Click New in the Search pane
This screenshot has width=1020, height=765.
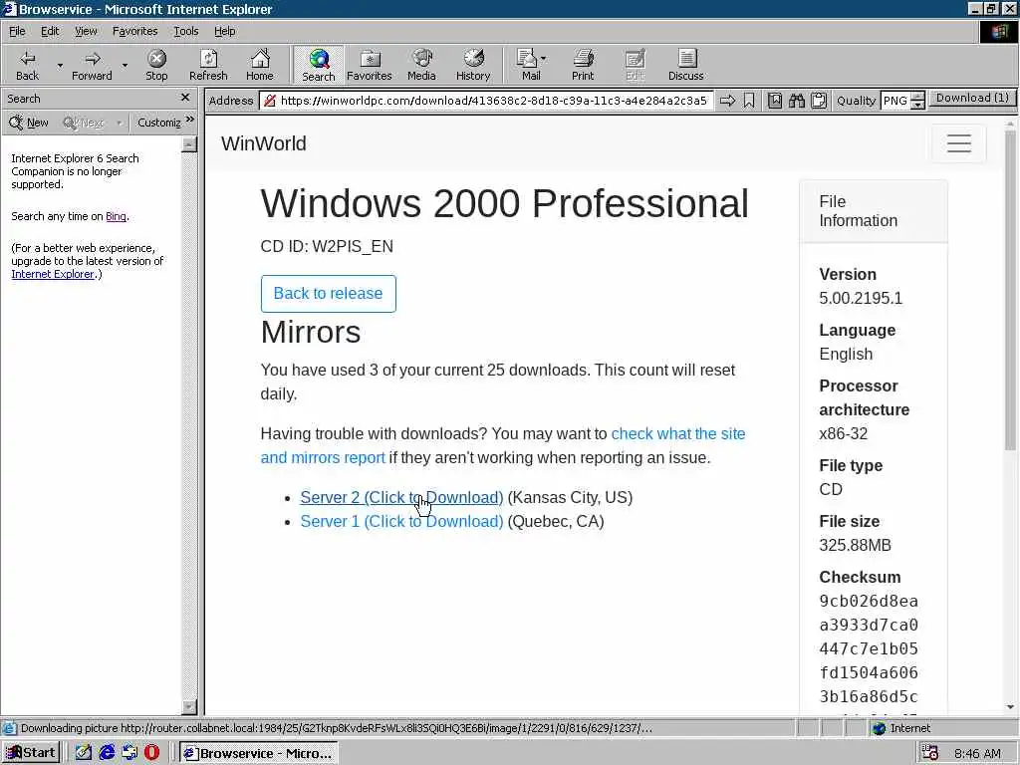coord(29,123)
